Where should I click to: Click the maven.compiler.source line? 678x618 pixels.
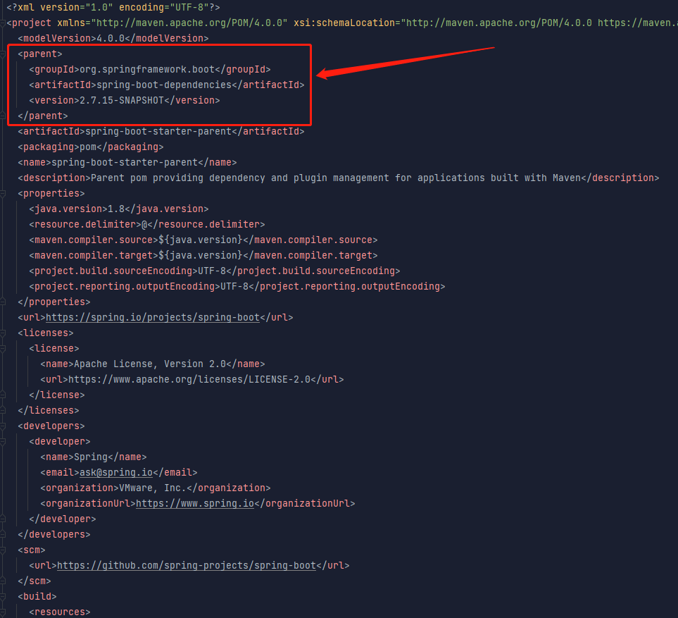[203, 240]
